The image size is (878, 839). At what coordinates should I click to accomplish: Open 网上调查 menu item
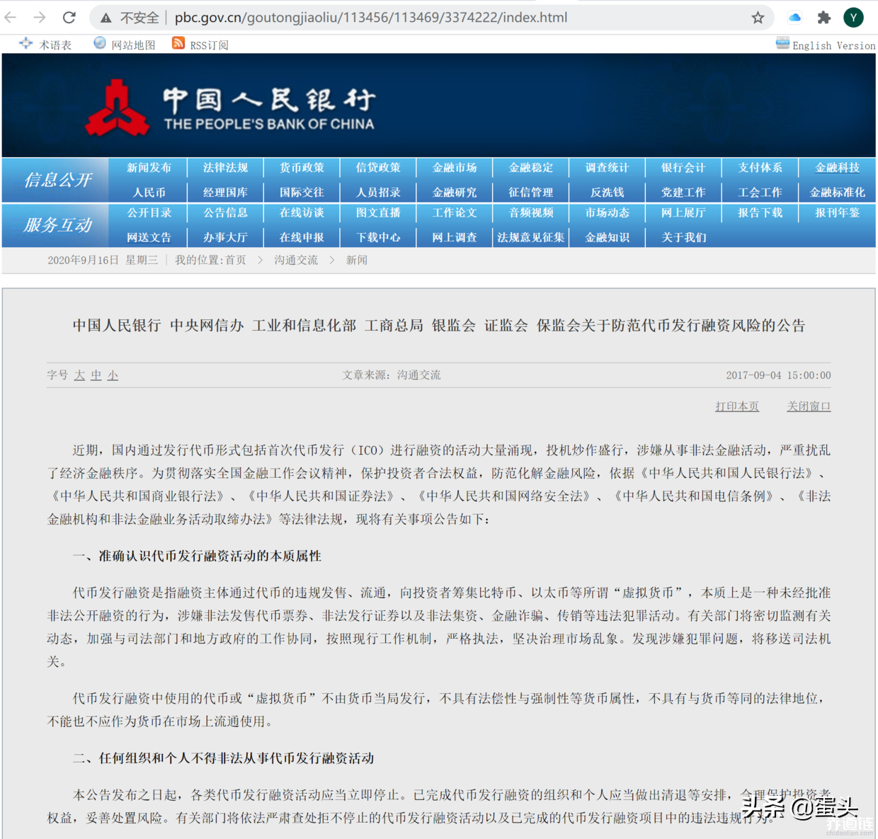[455, 238]
